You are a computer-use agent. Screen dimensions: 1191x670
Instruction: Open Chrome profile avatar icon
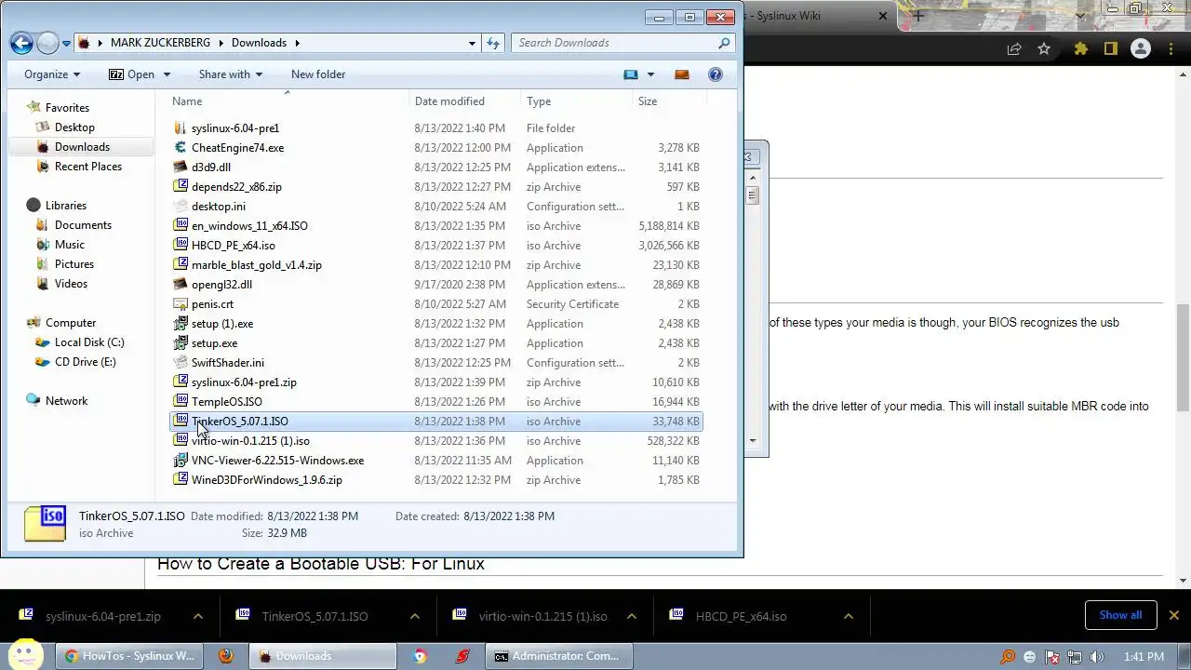point(1141,48)
